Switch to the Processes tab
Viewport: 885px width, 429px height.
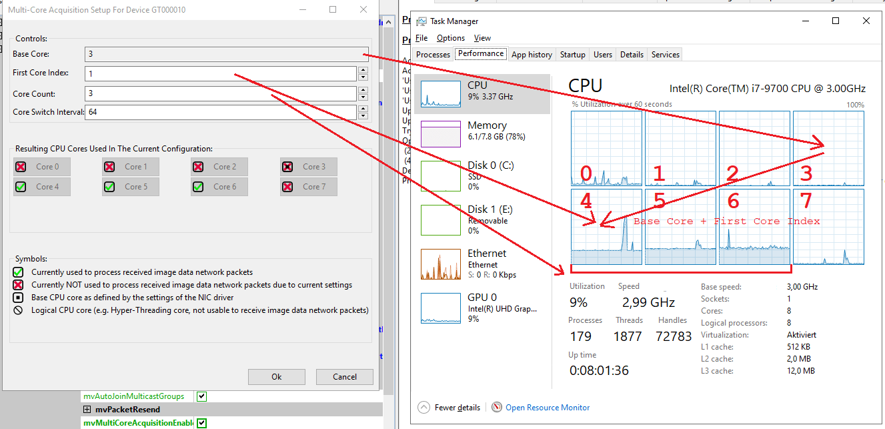pyautogui.click(x=432, y=54)
